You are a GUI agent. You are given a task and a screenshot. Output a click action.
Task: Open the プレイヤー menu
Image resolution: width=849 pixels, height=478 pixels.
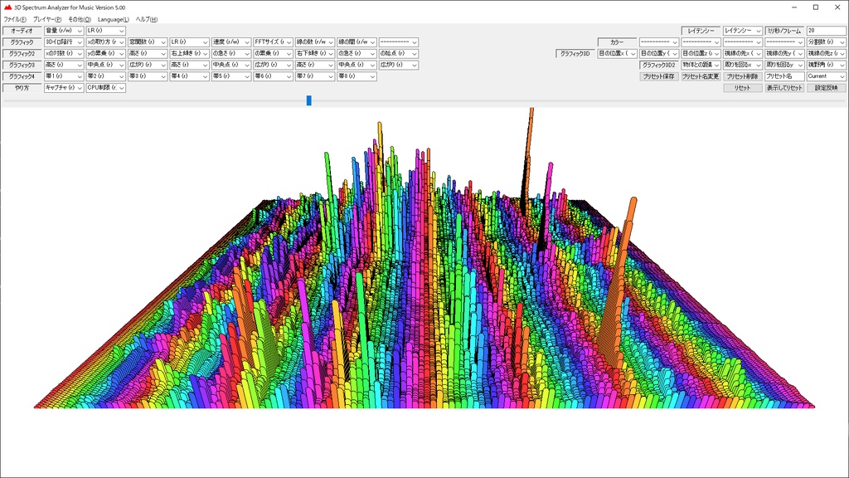coord(47,20)
